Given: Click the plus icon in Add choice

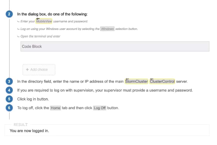Looking at the screenshot, I should (x=27, y=69).
